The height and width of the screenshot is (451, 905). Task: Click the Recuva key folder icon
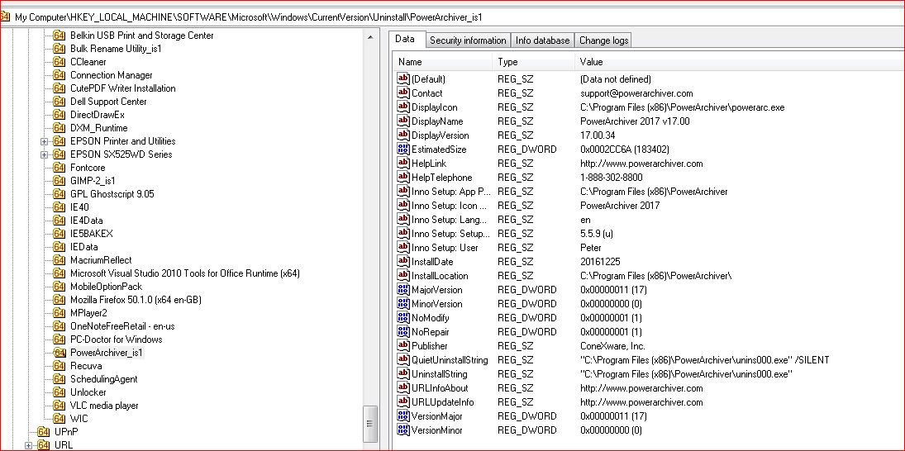tap(59, 366)
